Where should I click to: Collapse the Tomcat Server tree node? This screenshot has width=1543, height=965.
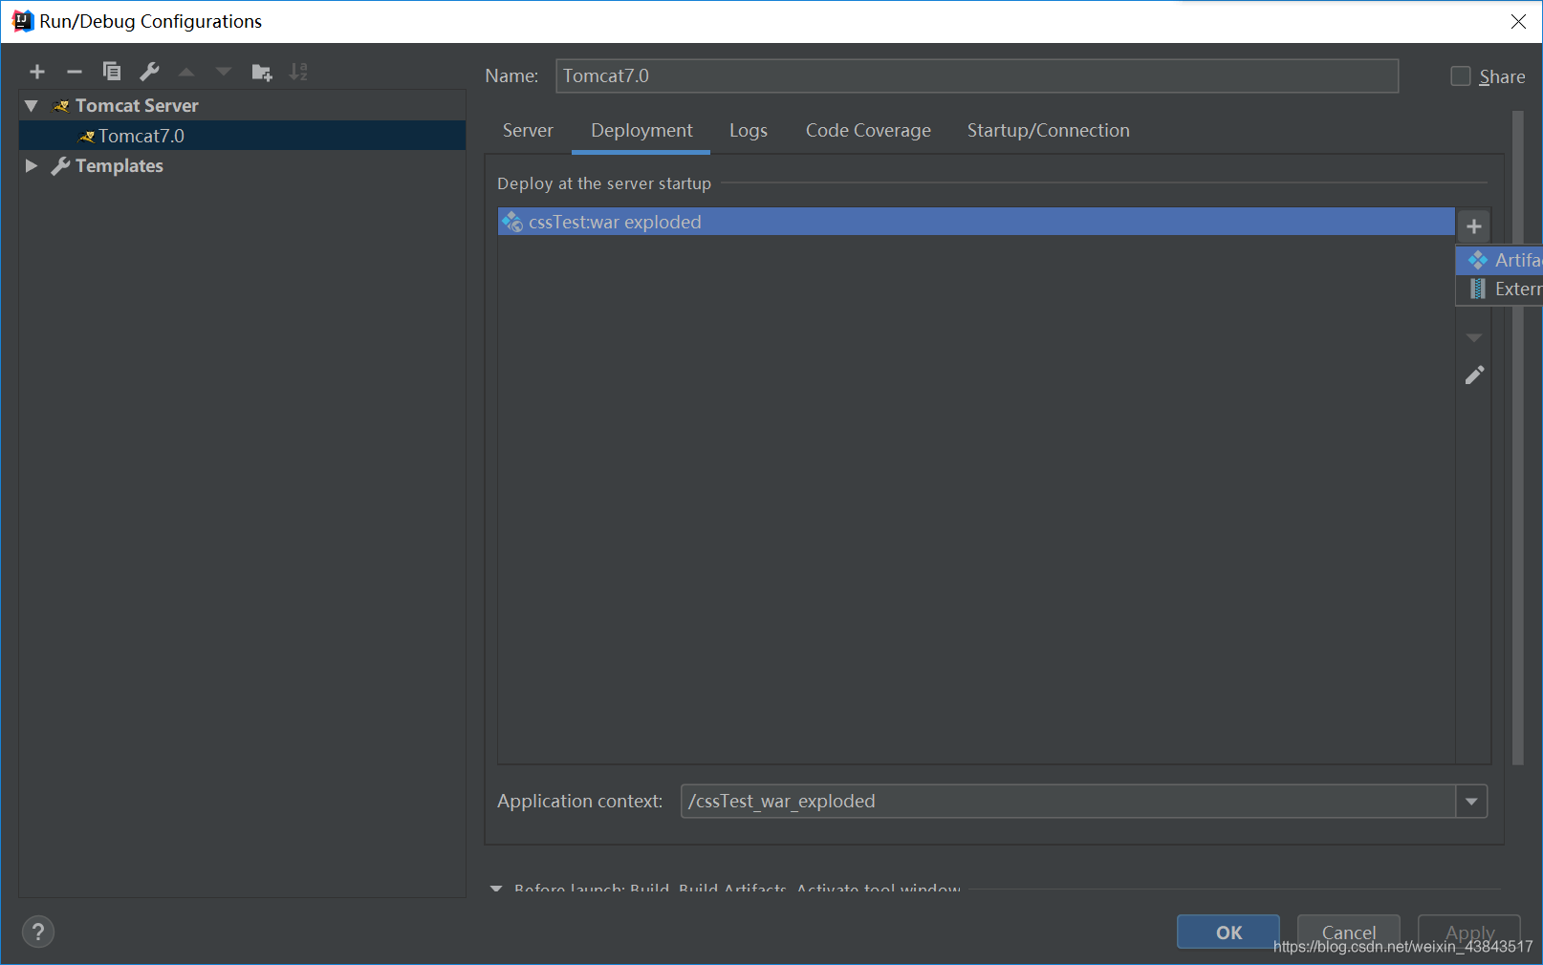pyautogui.click(x=32, y=106)
